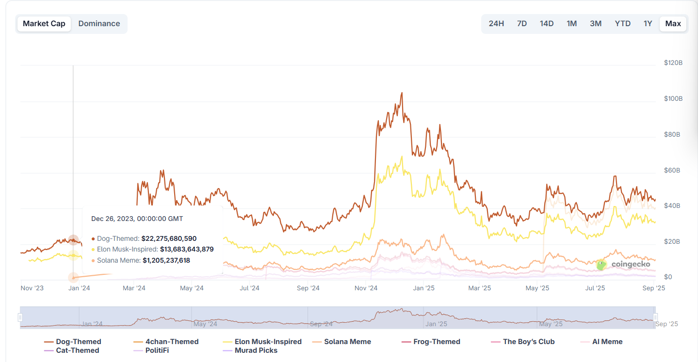Toggle the Dog-Themed series in legend
The height and width of the screenshot is (362, 698).
tap(73, 342)
